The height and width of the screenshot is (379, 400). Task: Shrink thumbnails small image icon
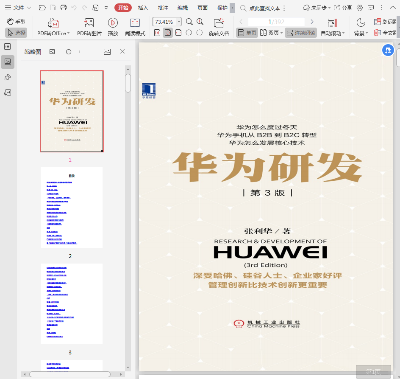pos(52,52)
